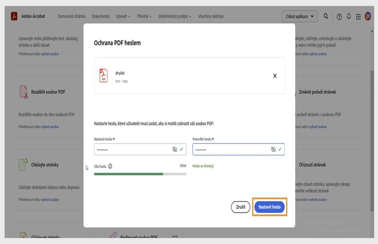Image resolution: width=378 pixels, height=244 pixels.
Task: Remove the drylab file with X
Action: tap(275, 76)
